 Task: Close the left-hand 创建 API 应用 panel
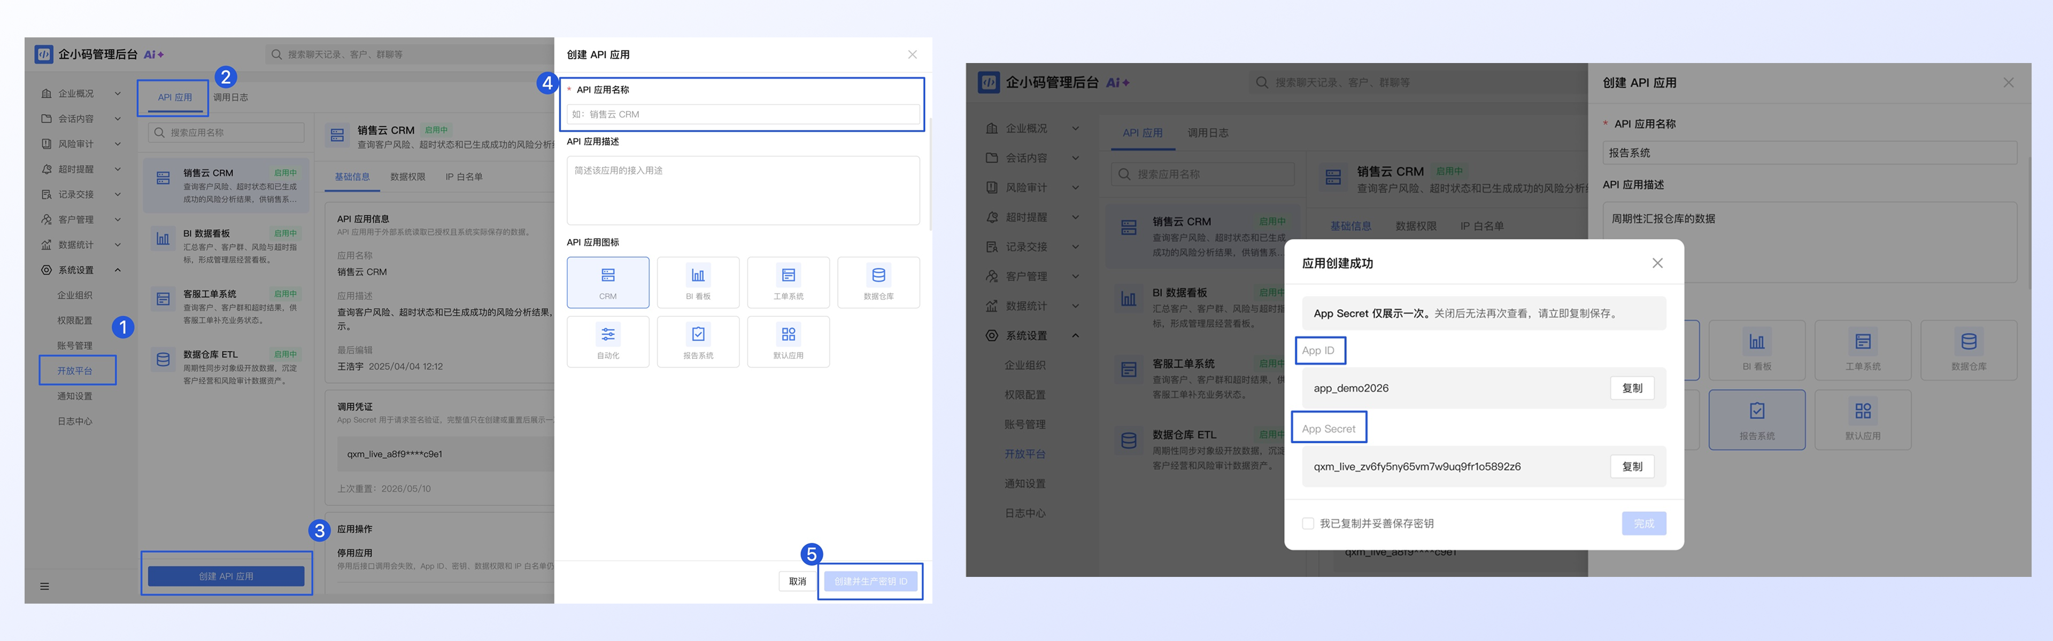pos(913,54)
